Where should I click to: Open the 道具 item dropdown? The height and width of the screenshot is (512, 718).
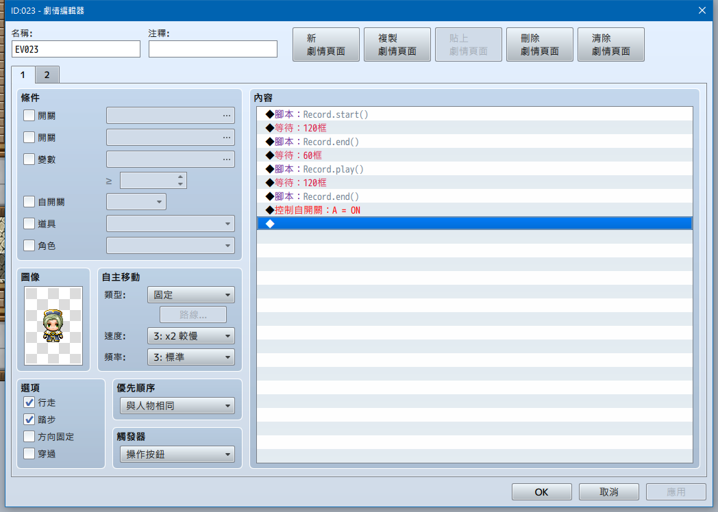(x=171, y=224)
